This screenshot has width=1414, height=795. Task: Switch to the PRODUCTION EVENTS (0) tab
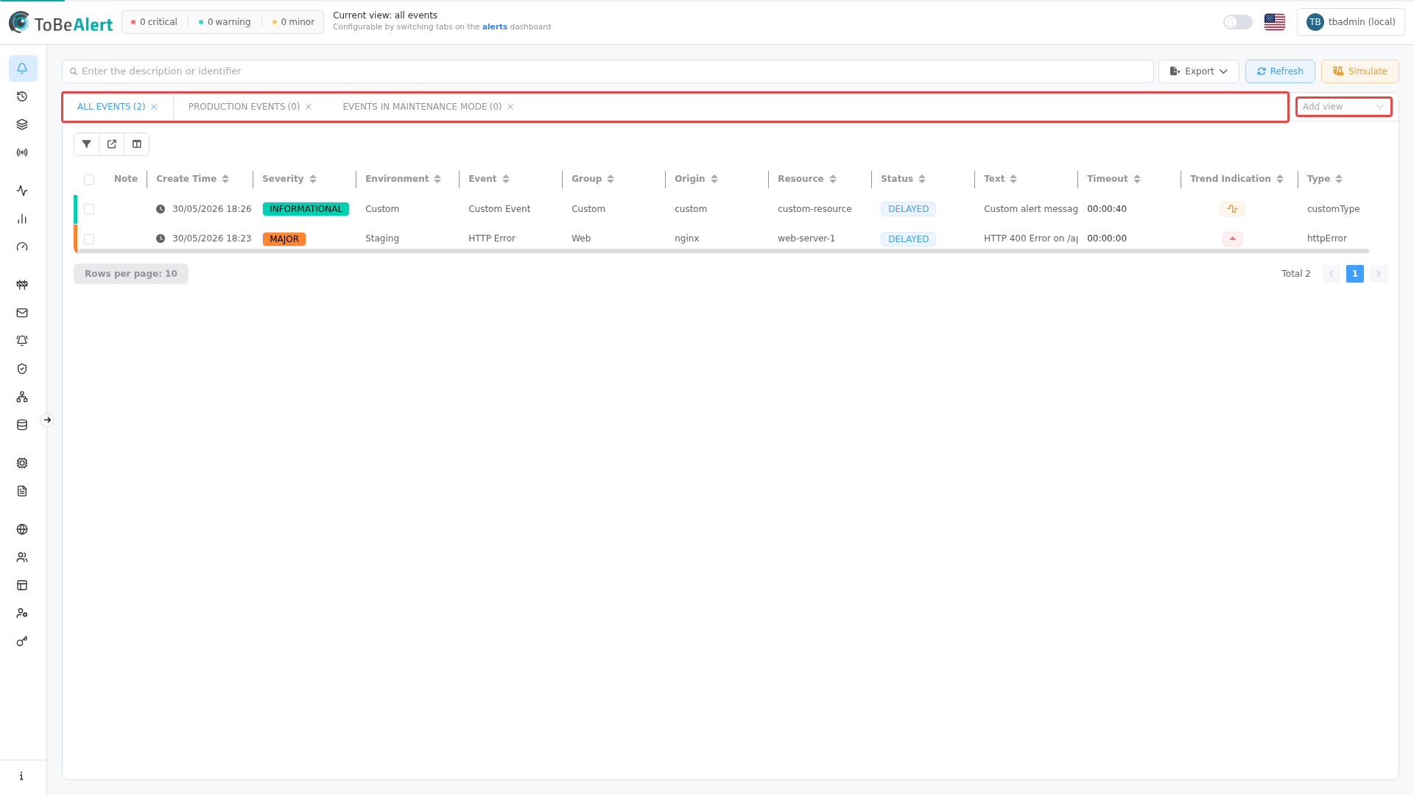point(244,107)
